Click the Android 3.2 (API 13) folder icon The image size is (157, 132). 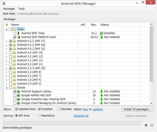tap(14, 56)
